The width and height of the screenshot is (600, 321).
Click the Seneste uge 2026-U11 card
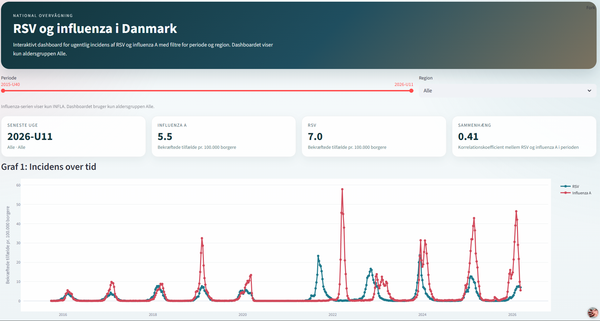73,136
